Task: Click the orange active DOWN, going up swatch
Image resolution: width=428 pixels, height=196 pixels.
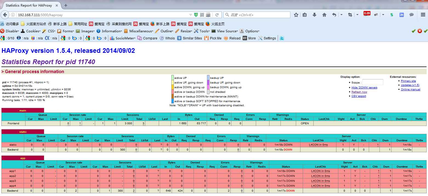Action: tap(173, 87)
